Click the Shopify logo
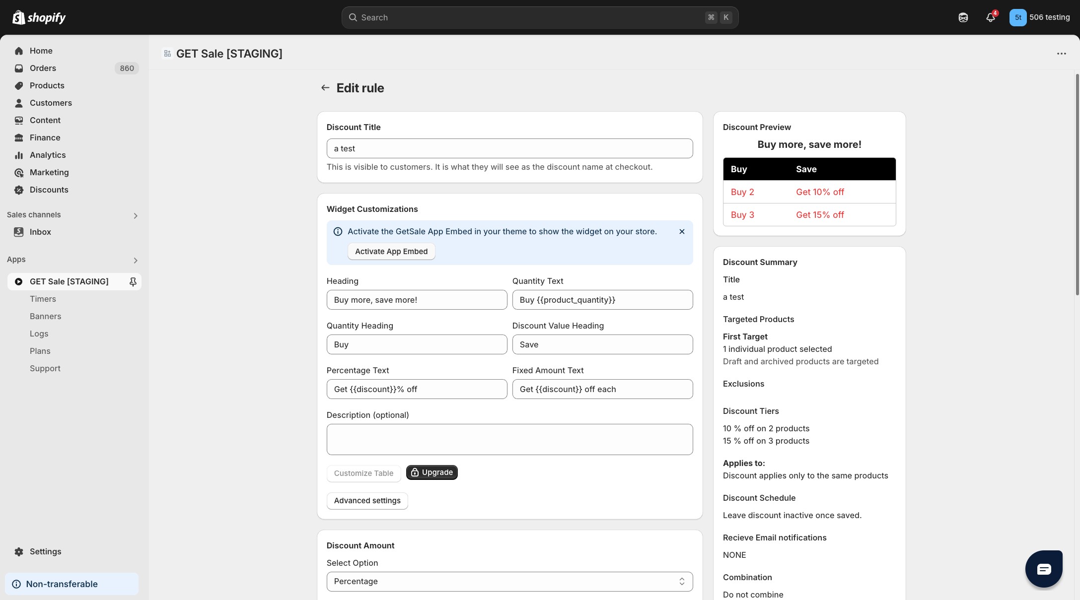Screen dimensions: 1080x600 tap(39, 17)
